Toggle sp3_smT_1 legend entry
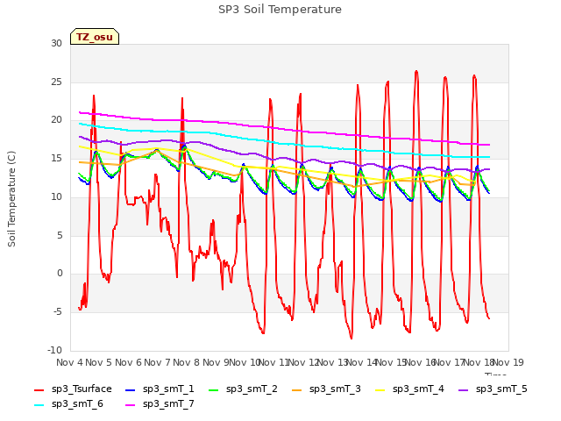 point(160,389)
